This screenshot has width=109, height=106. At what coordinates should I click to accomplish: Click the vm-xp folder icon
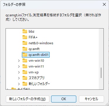[x=25, y=72]
